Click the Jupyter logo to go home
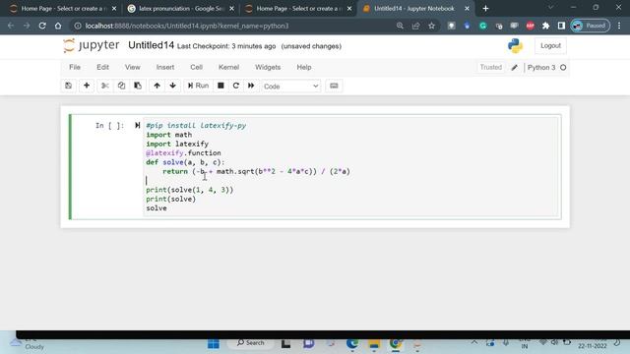 [92, 45]
